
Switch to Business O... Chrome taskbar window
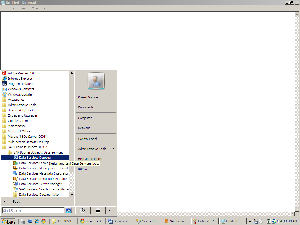pos(92,221)
